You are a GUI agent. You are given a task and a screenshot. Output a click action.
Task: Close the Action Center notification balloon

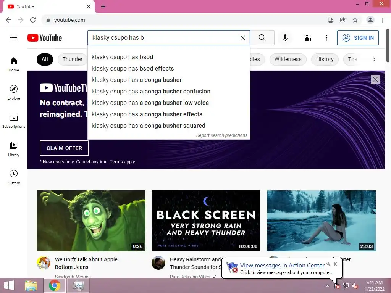click(x=335, y=264)
